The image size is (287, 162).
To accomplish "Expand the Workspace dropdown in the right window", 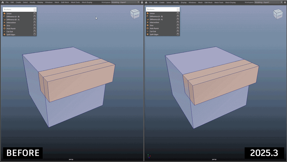I will pos(281,2).
